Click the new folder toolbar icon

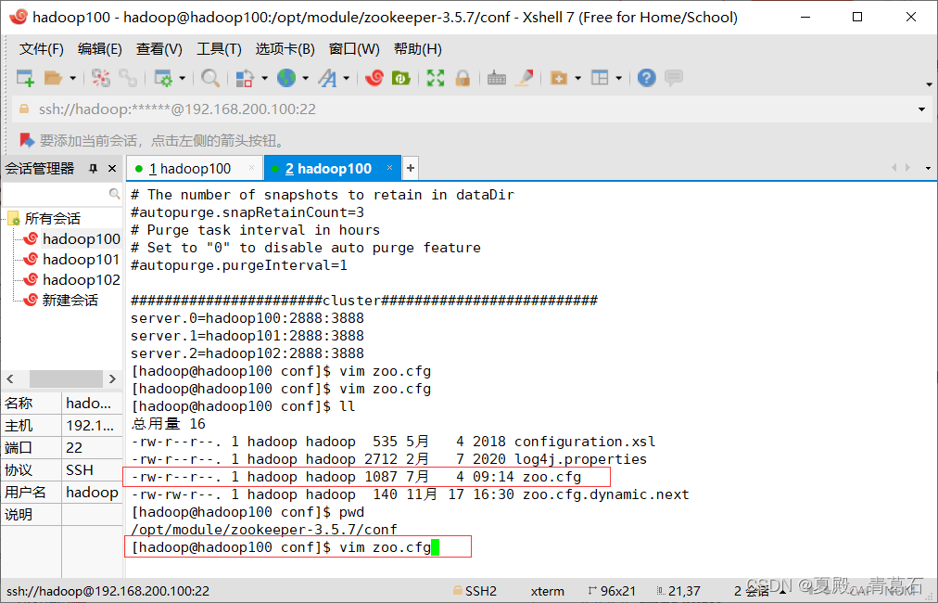559,78
